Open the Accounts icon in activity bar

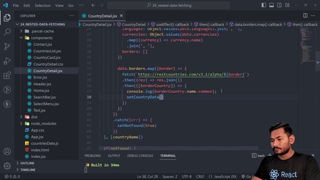tap(7, 151)
